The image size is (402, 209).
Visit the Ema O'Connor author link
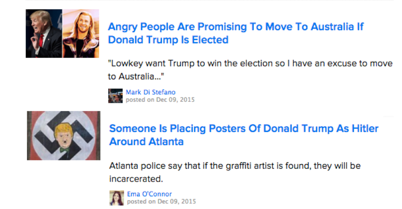coord(149,194)
